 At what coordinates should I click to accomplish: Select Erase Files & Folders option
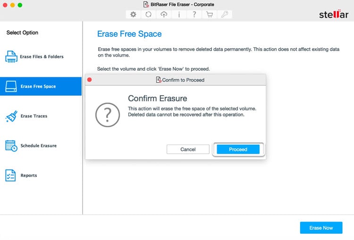coord(42,57)
